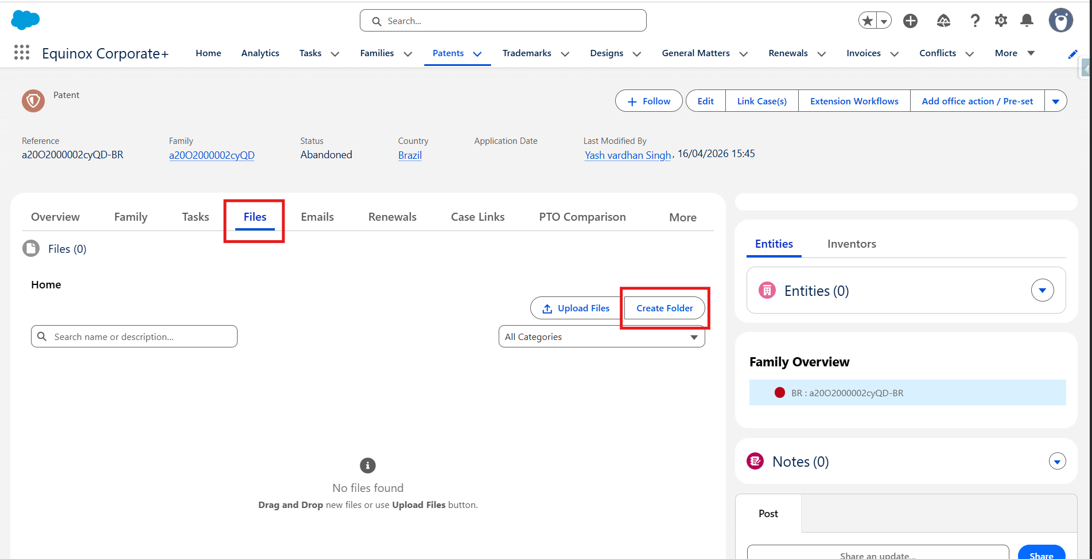Open the Trailhead guidance icon
The image size is (1092, 559).
tap(943, 21)
